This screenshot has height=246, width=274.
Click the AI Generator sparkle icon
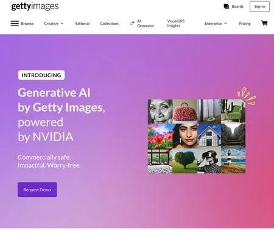coord(132,23)
